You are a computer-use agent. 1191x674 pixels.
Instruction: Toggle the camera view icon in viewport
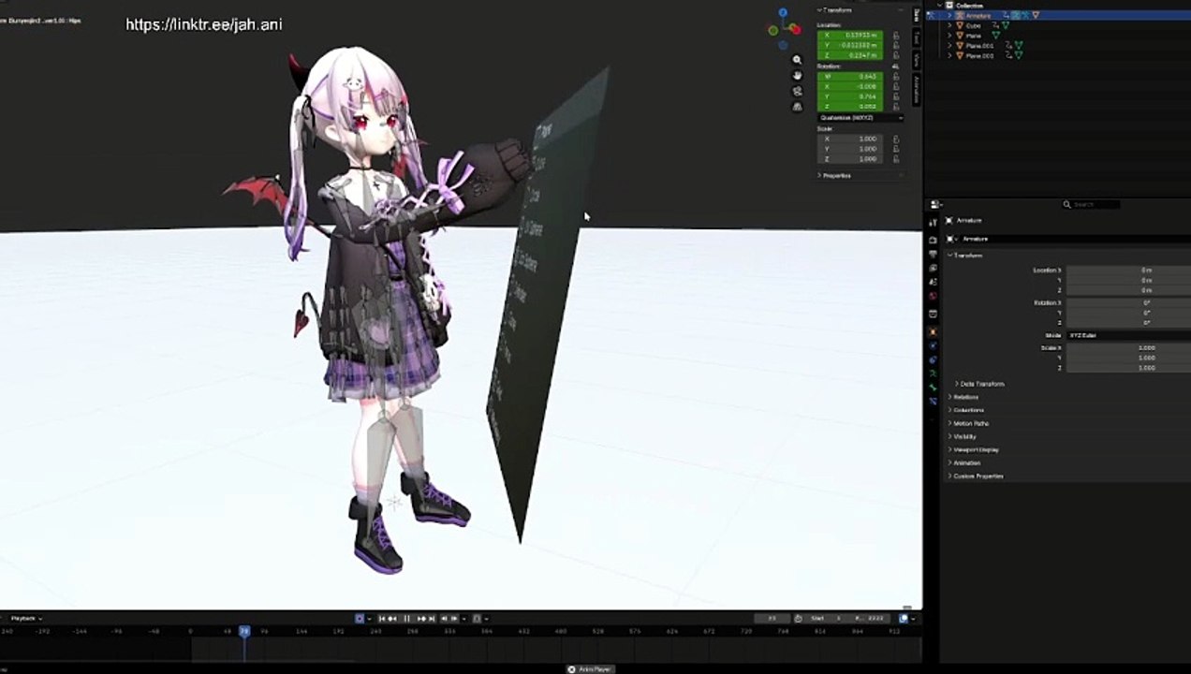tap(797, 91)
